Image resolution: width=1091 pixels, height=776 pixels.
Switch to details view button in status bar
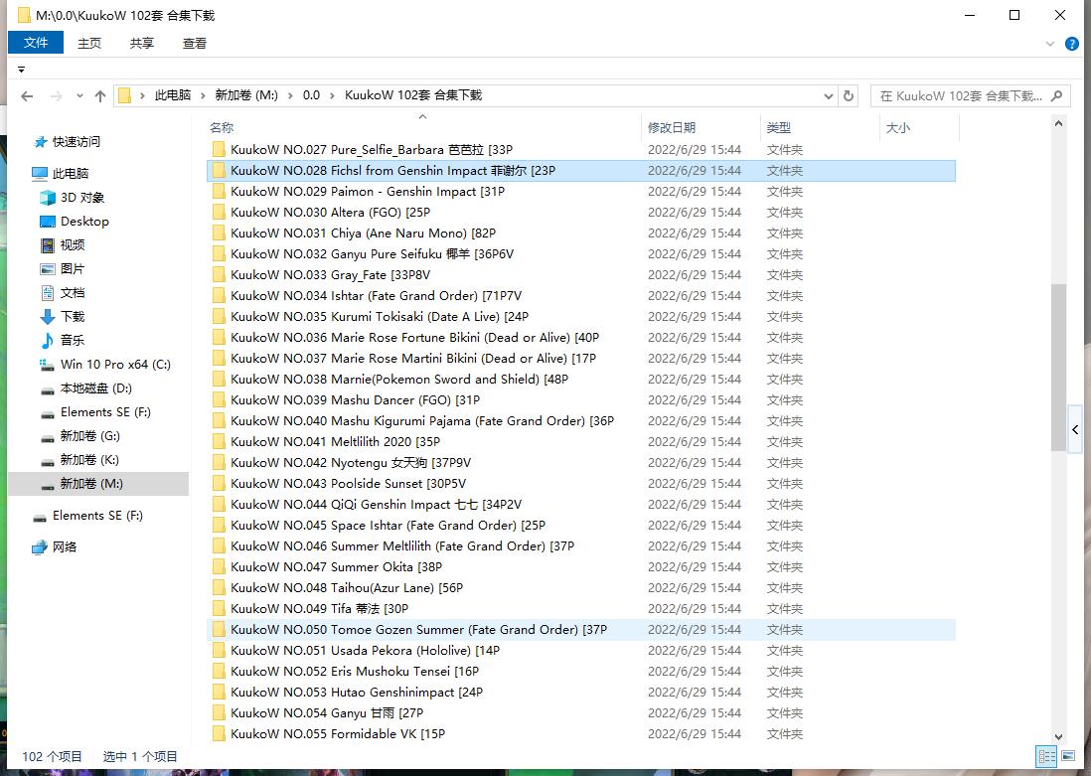[1046, 756]
